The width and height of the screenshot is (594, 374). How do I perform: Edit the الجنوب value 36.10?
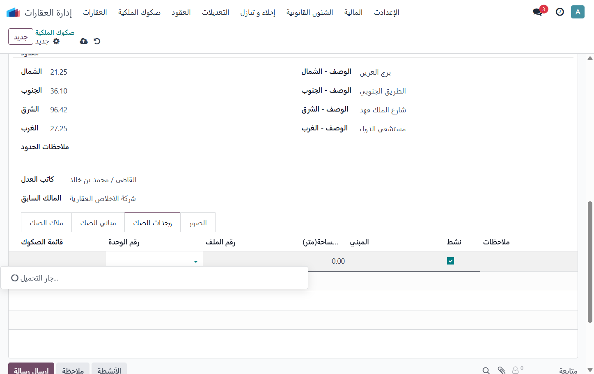[x=59, y=91]
